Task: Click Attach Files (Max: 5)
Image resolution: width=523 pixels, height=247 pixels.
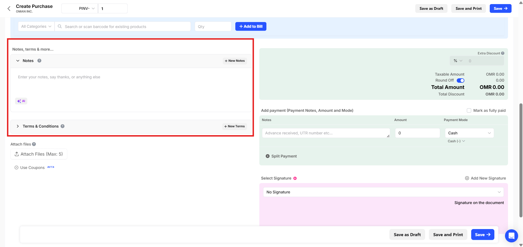Action: (39, 154)
